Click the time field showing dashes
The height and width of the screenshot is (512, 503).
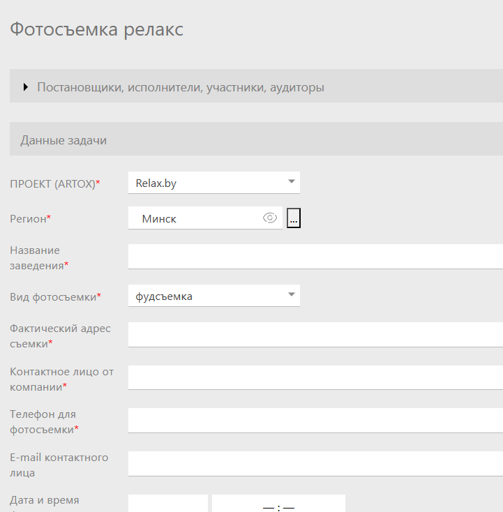[x=278, y=504]
